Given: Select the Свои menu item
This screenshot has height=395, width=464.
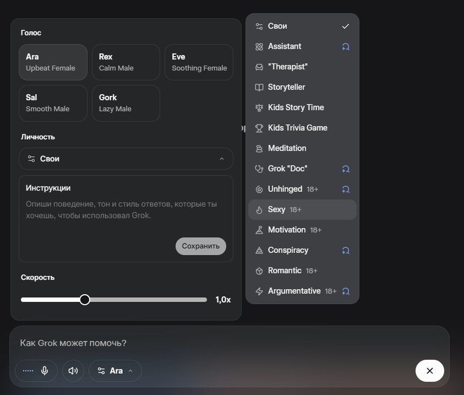Looking at the screenshot, I should 302,26.
